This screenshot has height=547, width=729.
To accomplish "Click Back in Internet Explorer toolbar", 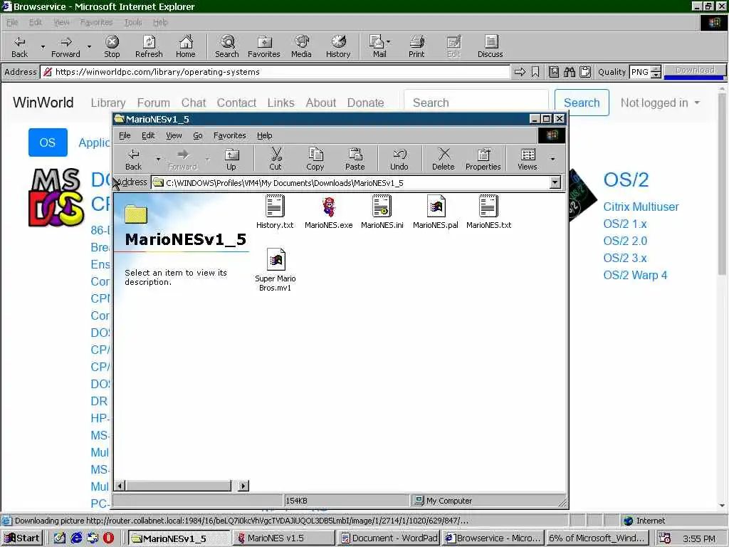I will pos(19,46).
